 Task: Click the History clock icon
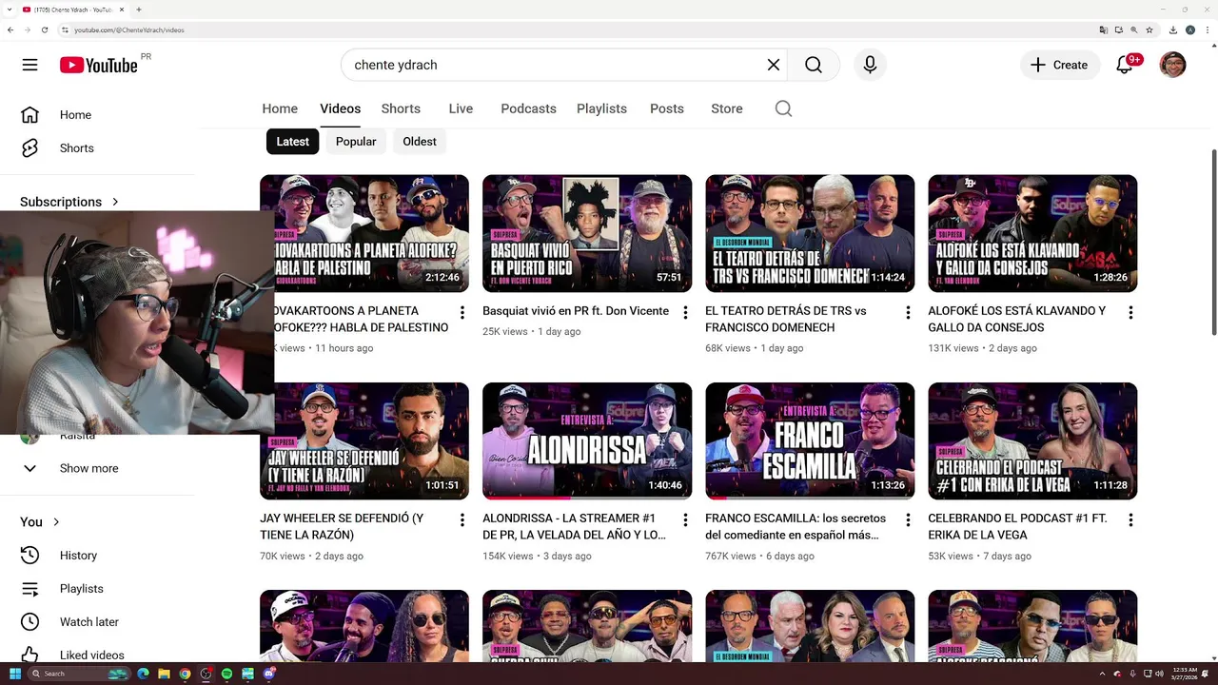(30, 556)
